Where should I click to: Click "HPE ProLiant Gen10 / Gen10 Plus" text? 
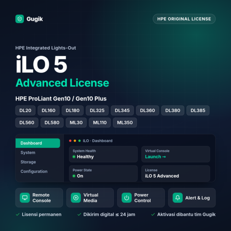coord(61,99)
